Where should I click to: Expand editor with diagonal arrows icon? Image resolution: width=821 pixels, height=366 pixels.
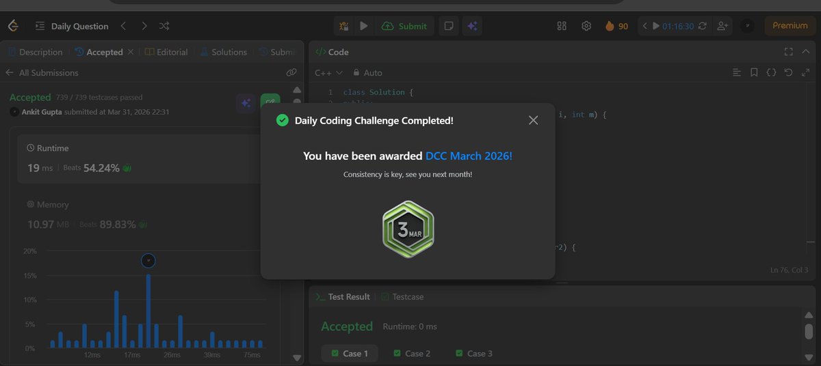805,72
